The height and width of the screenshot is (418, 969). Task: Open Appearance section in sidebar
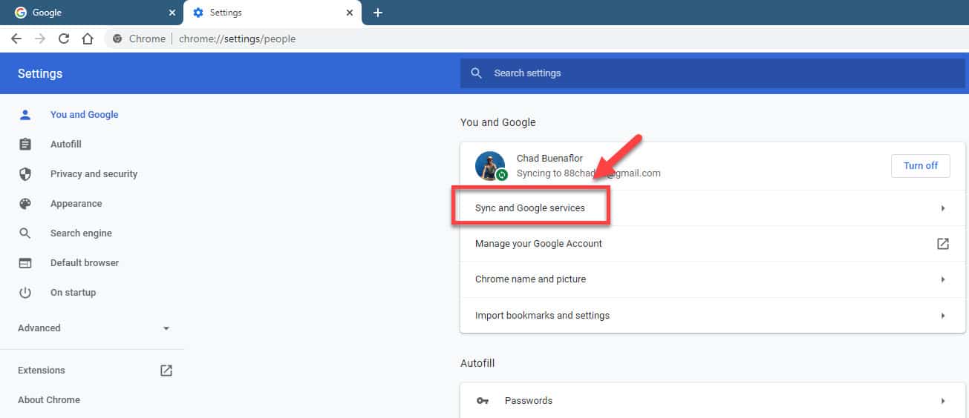(76, 204)
